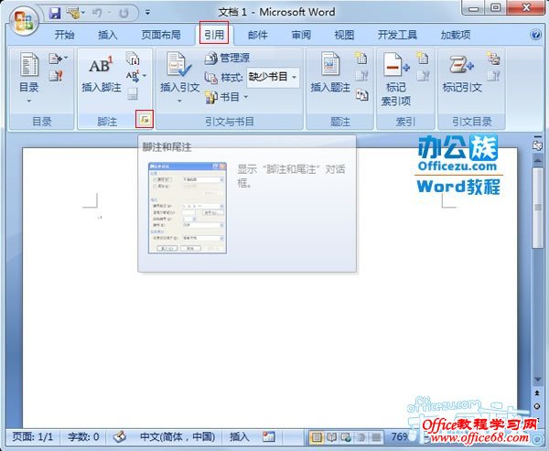This screenshot has width=549, height=451.
Task: Switch to Web Layout view
Action: coord(346,437)
